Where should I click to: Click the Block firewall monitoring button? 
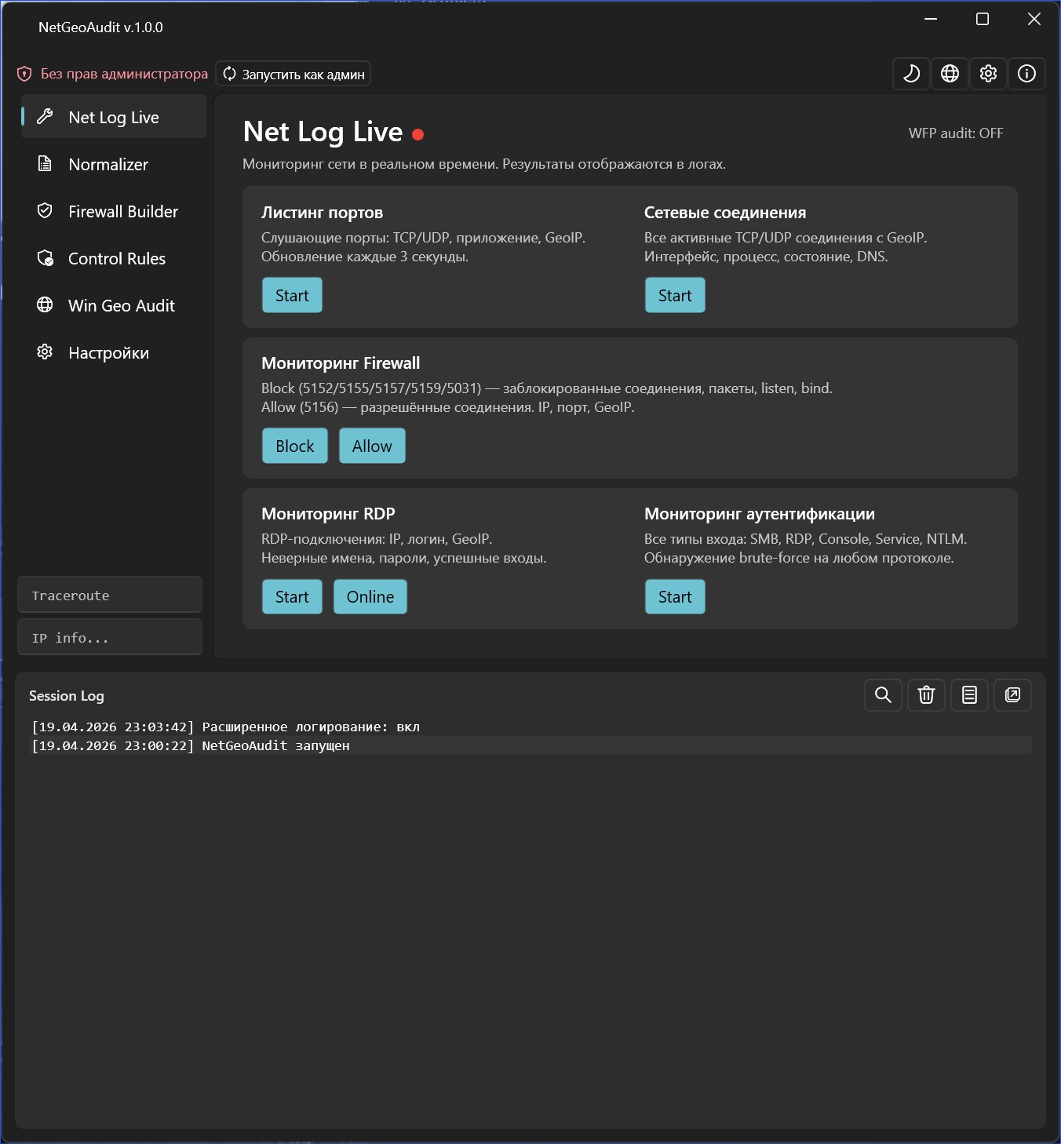pos(294,446)
